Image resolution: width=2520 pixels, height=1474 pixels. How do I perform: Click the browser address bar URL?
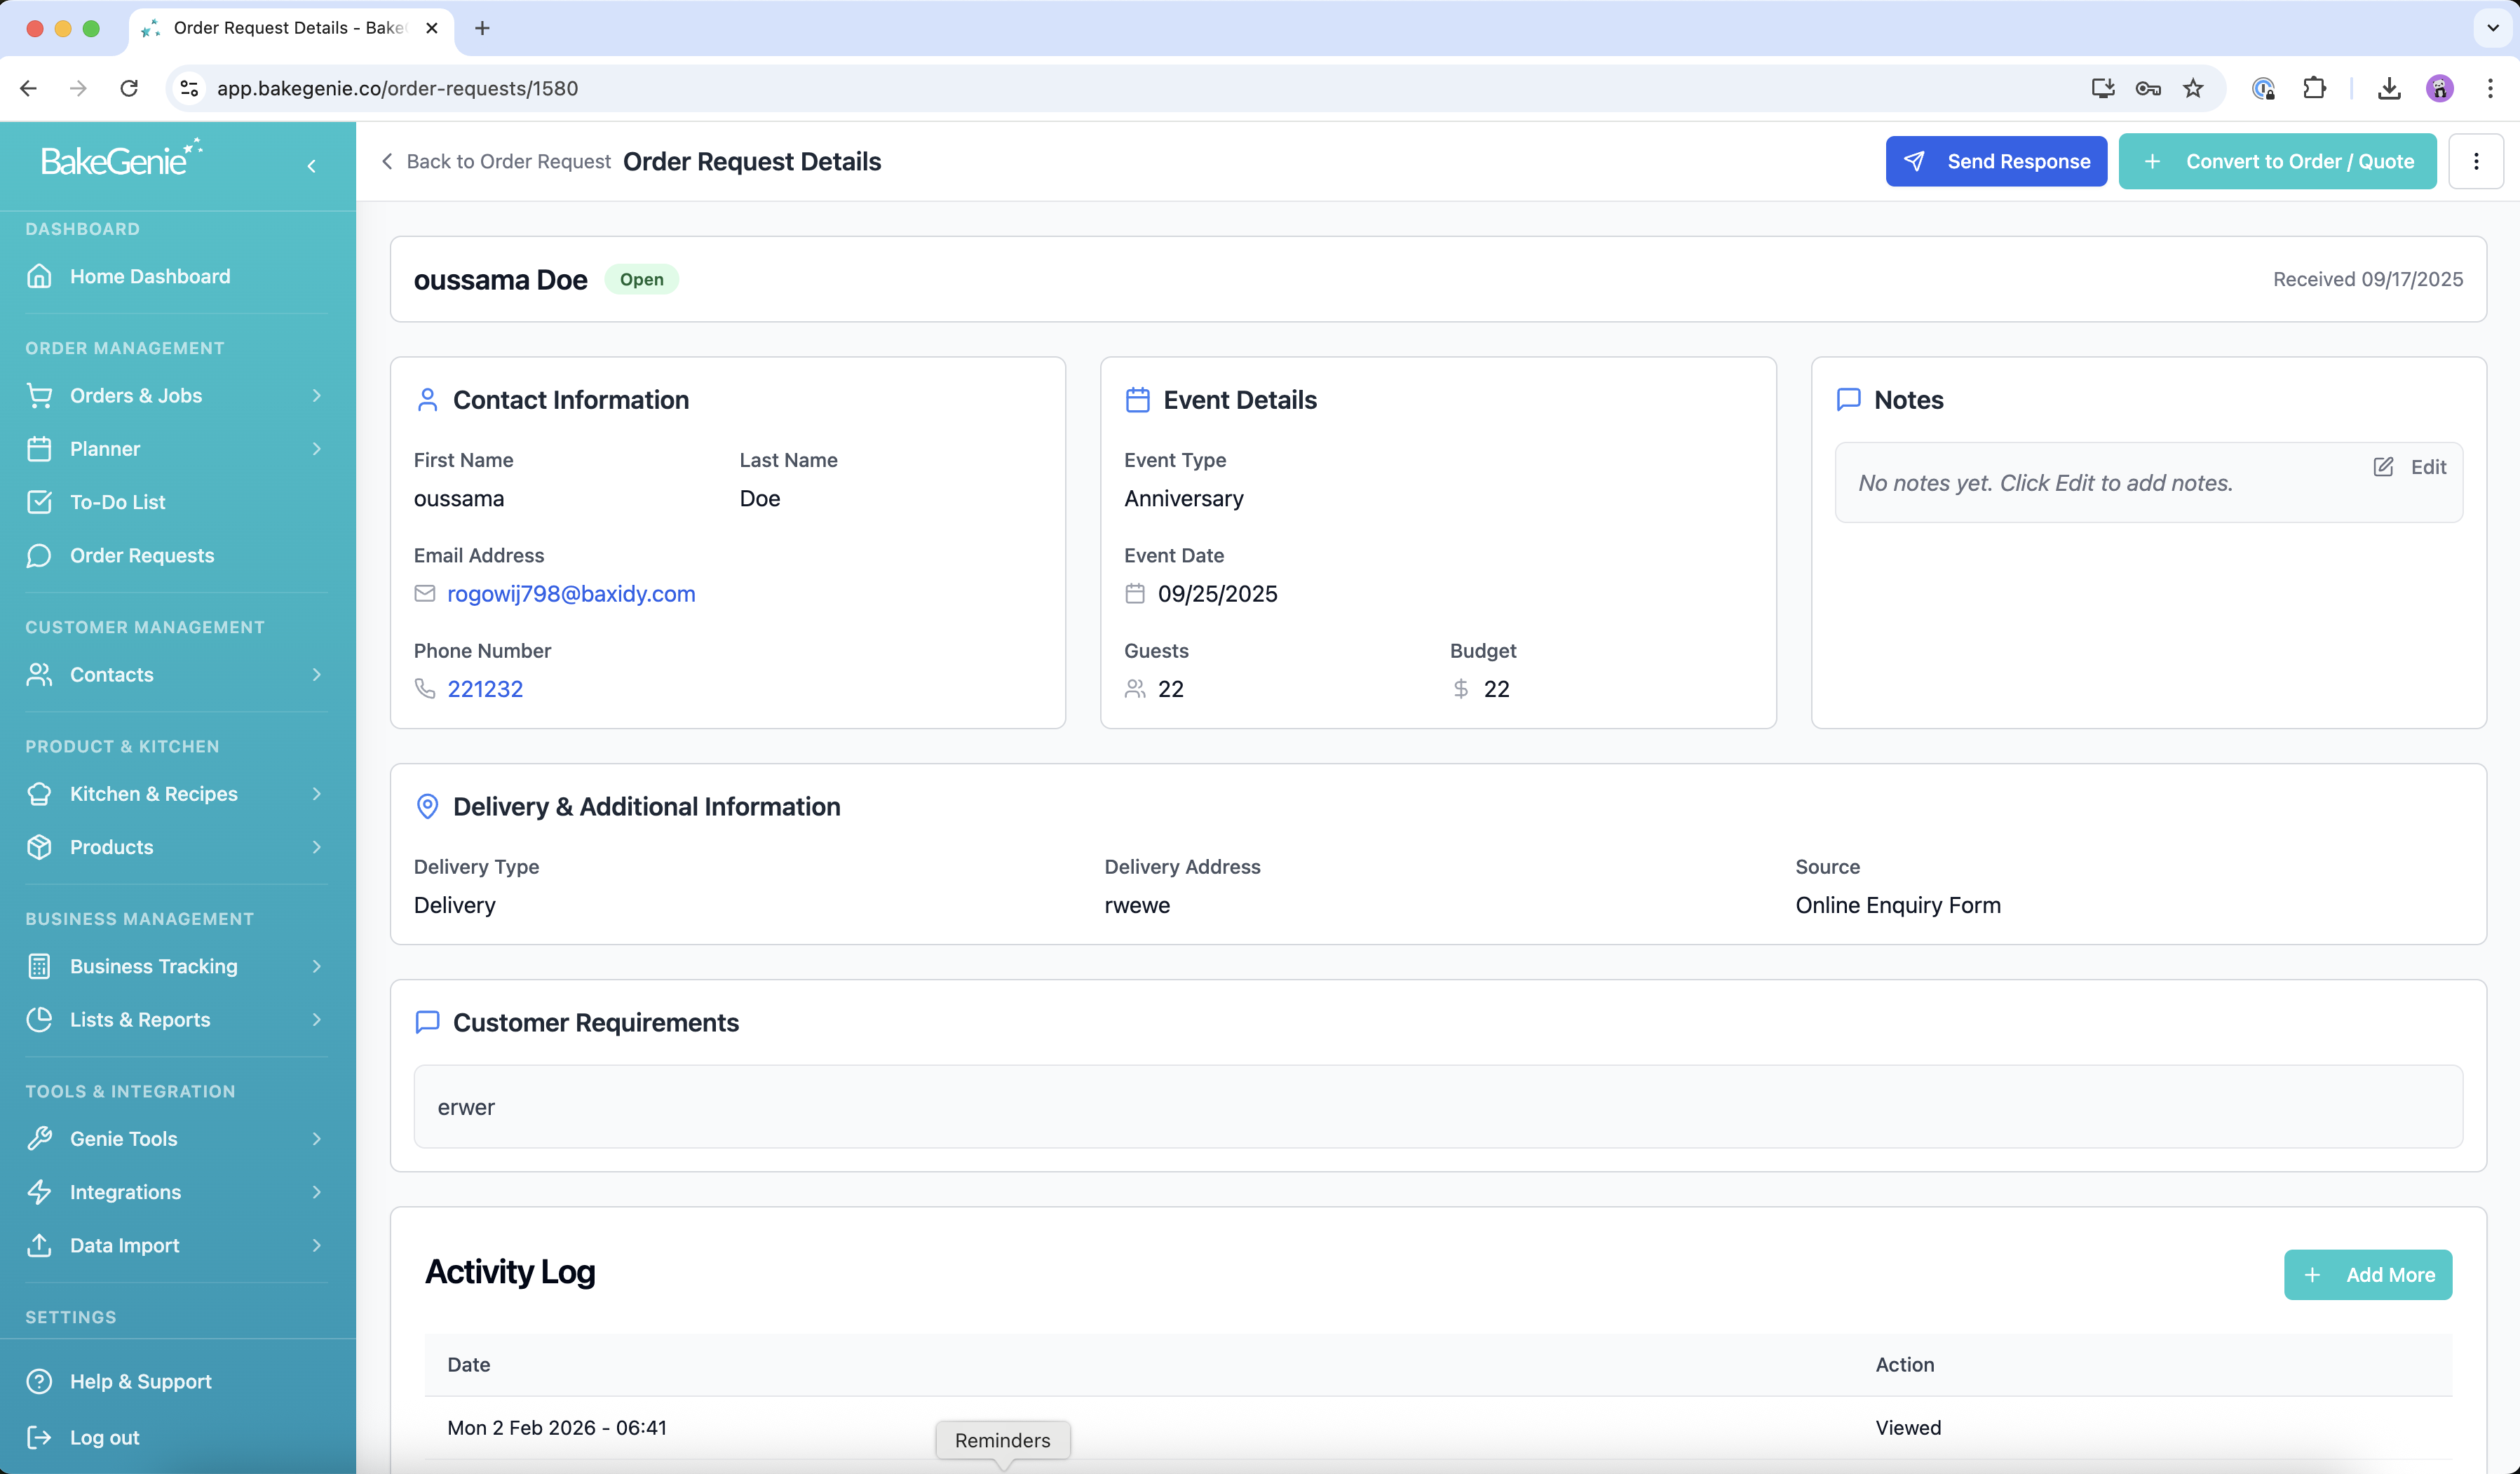397,88
